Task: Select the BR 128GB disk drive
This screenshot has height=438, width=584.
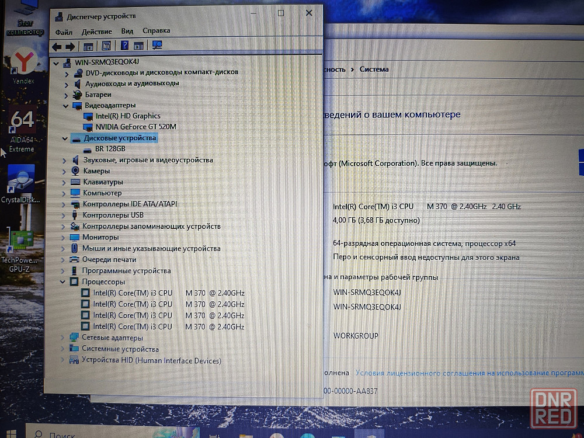Action: click(110, 149)
